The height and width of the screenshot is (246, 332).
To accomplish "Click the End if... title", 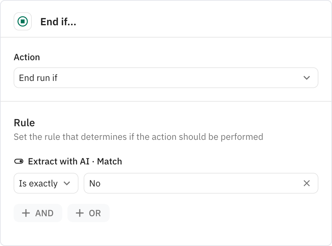I will pos(58,21).
